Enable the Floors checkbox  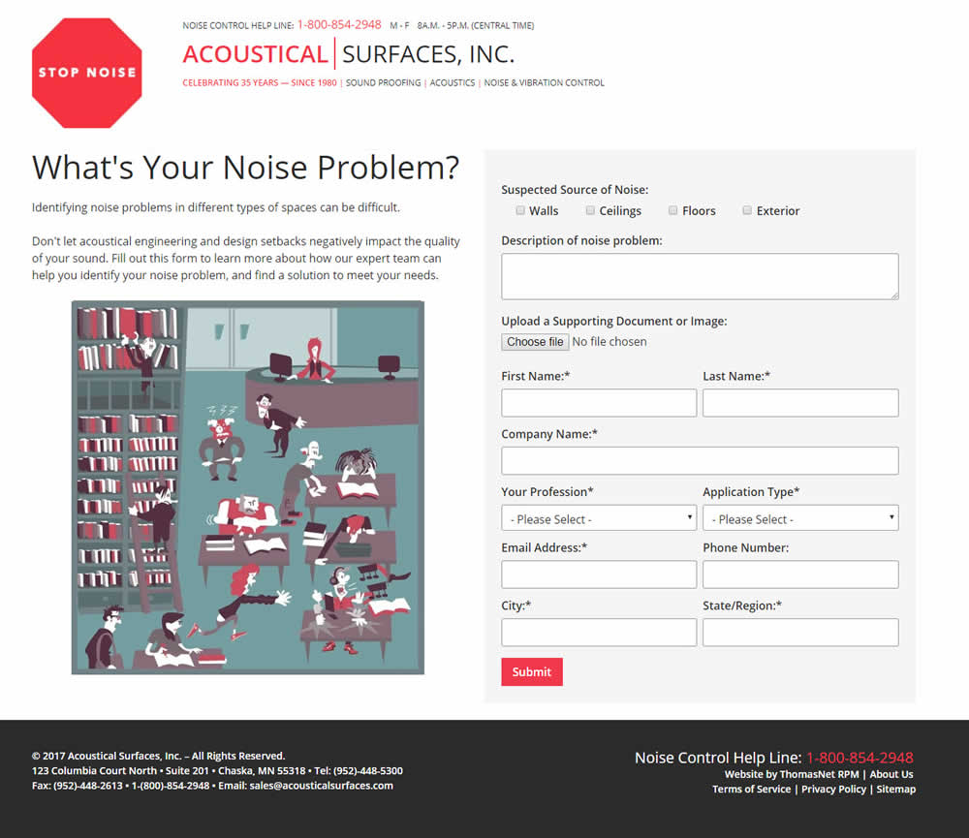(672, 210)
